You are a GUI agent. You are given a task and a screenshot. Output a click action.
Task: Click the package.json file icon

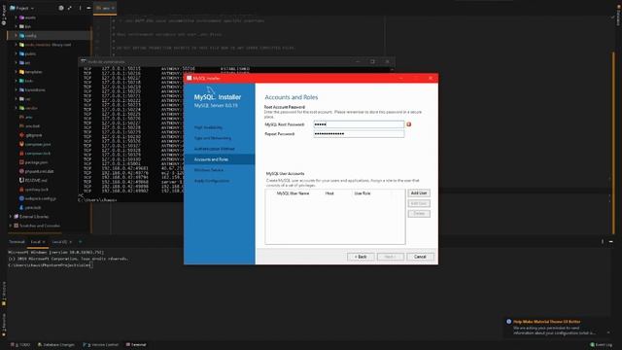(21, 162)
